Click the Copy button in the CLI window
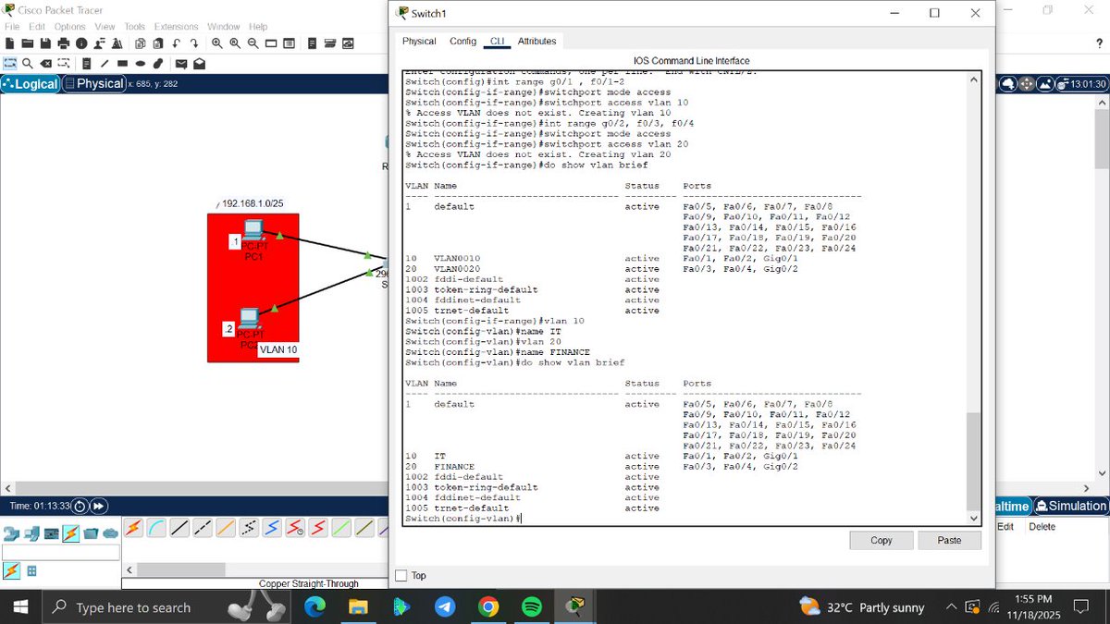This screenshot has width=1110, height=624. pyautogui.click(x=880, y=540)
